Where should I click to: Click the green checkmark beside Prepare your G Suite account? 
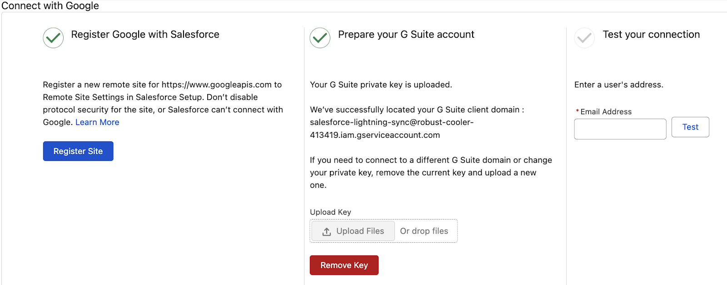(320, 38)
